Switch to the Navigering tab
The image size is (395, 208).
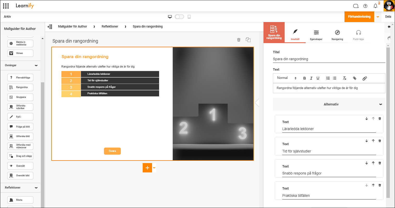(x=337, y=35)
